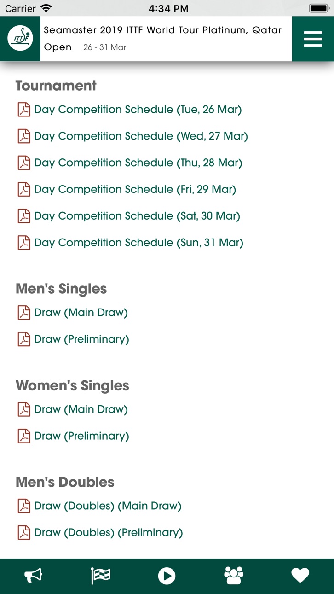Tap the ITTF logo icon
The width and height of the screenshot is (334, 594).
[20, 39]
